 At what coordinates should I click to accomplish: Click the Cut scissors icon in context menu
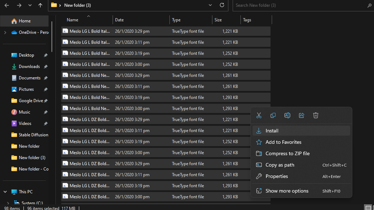(259, 115)
